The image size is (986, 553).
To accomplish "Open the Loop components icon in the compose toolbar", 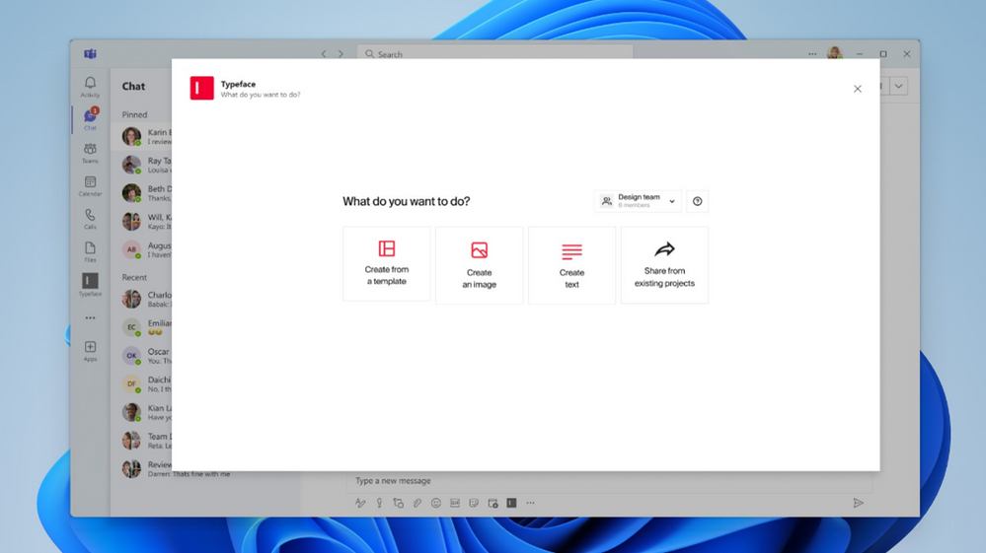I will point(398,503).
